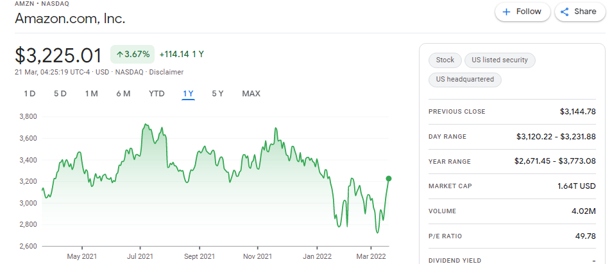Screen dimensions: 612x264
Task: Click the previous close value $3,144.78
Action: point(577,112)
